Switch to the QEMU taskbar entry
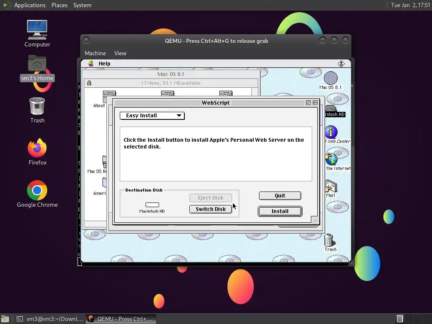Screen dimensions: 432x324 pos(120,319)
